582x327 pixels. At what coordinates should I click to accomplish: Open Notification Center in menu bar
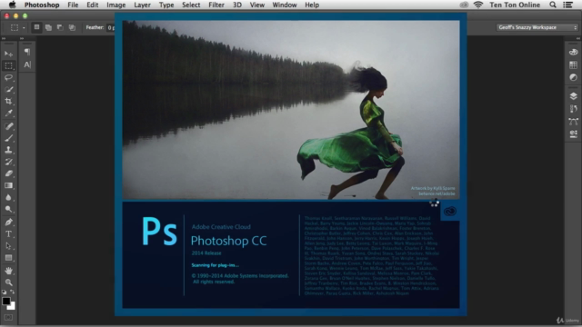pyautogui.click(x=567, y=5)
